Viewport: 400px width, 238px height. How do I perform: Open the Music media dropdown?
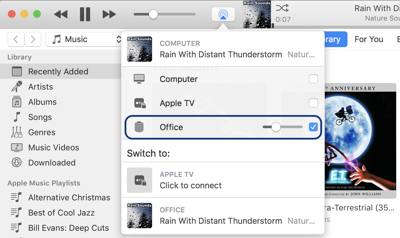(x=84, y=39)
